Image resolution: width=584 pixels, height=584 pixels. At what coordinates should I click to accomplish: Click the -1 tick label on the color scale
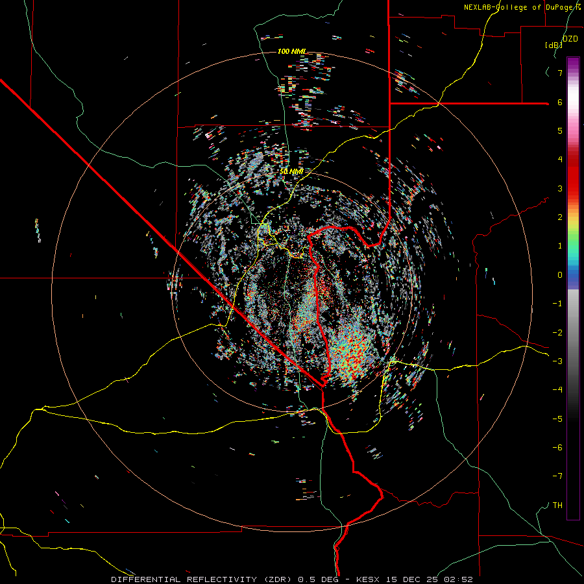click(557, 304)
